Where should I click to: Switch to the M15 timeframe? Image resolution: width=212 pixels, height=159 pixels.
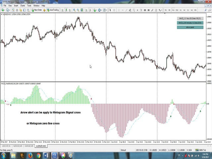(x=173, y=10)
